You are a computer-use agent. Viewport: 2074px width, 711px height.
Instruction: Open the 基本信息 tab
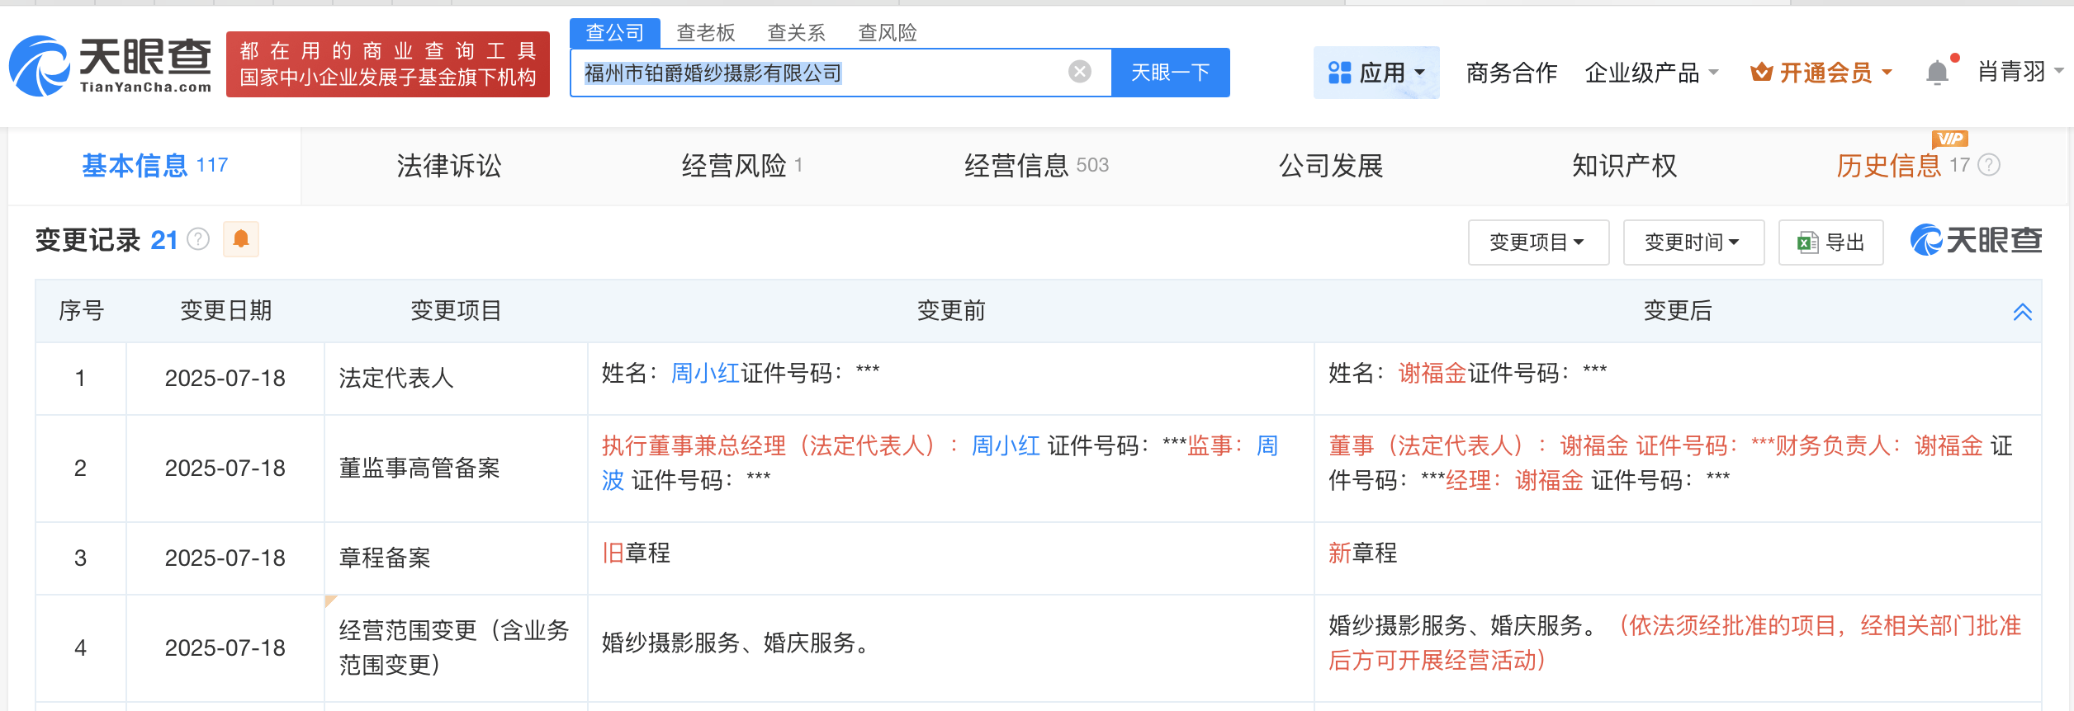155,166
